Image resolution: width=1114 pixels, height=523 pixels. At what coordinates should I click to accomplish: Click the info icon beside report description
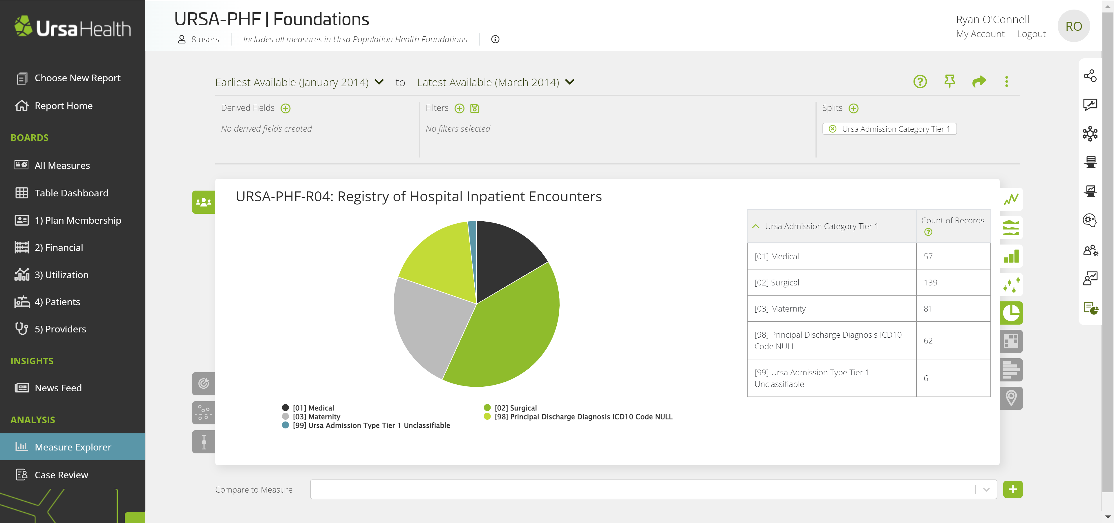click(495, 39)
